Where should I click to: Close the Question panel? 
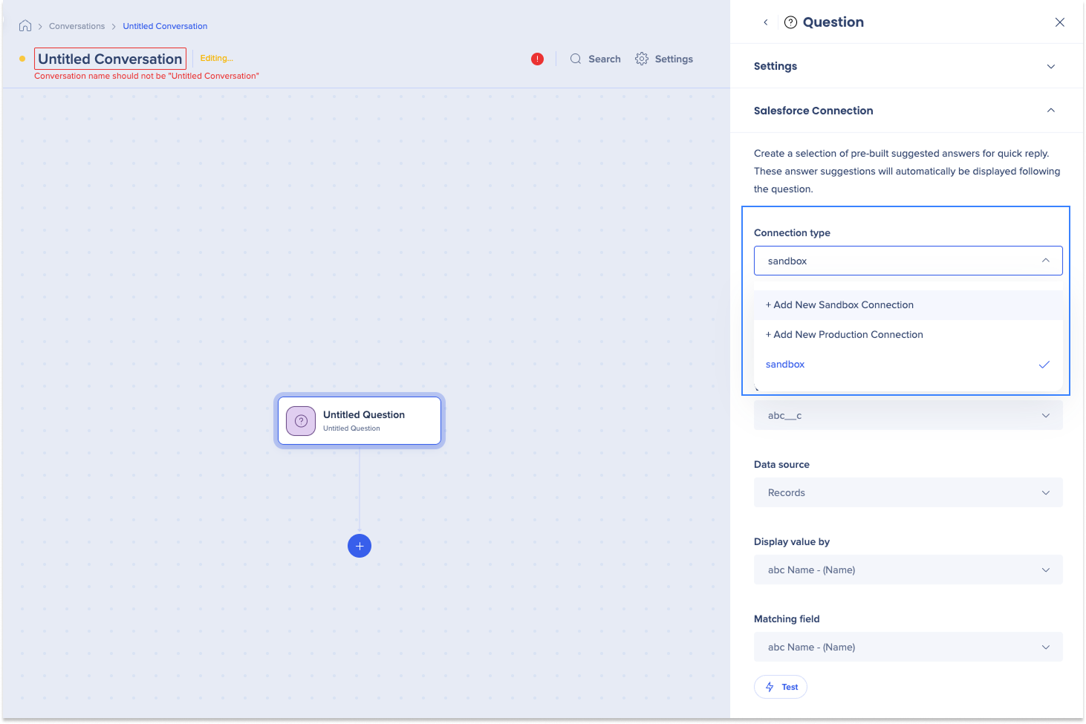[x=1059, y=22]
